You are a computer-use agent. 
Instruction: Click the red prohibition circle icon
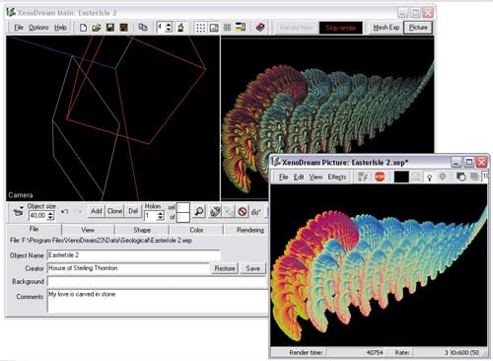243,211
